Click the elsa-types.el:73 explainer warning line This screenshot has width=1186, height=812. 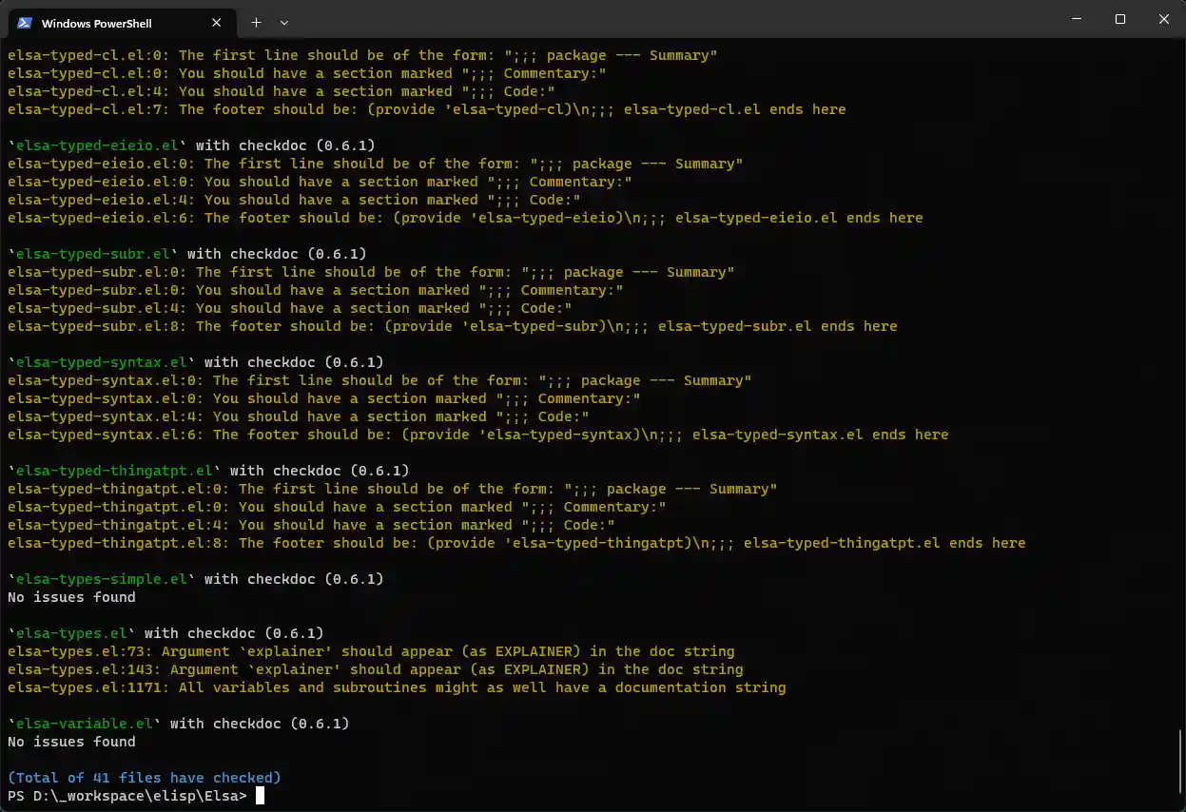371,651
